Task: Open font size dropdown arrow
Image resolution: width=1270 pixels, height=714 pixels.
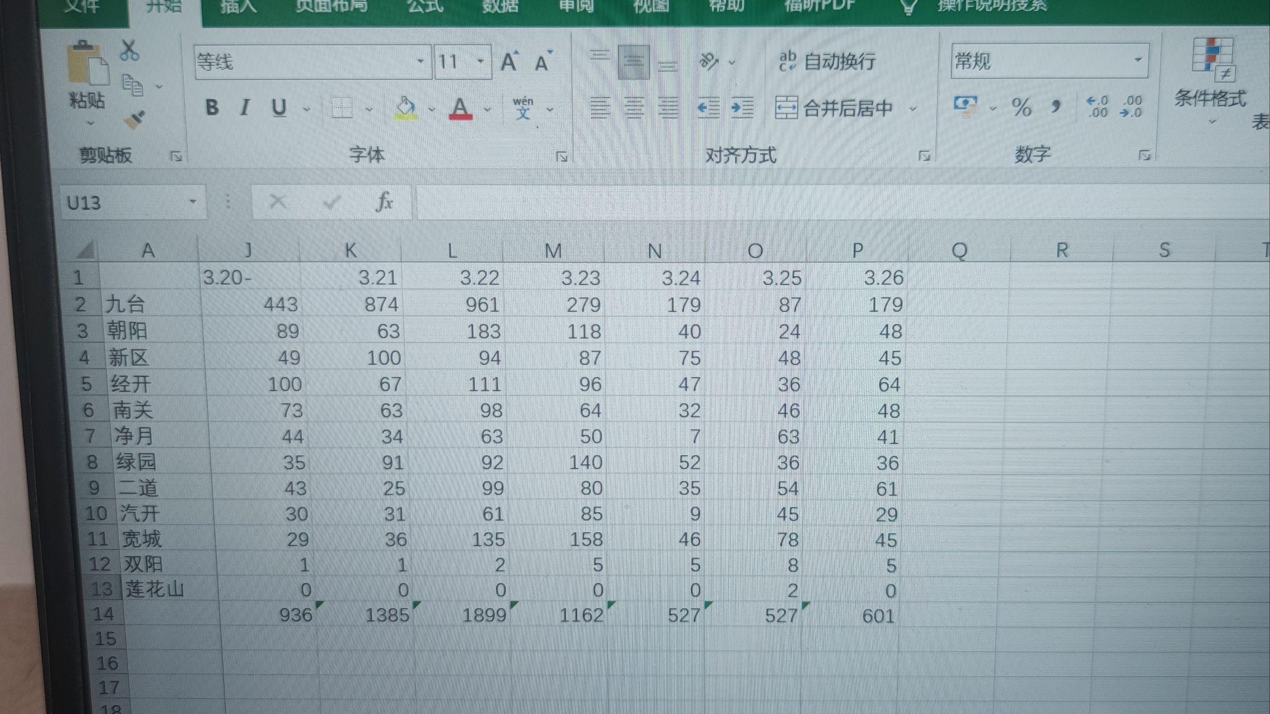Action: click(x=480, y=61)
